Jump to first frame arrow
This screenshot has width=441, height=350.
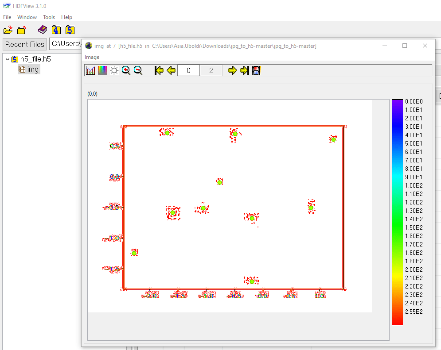159,70
